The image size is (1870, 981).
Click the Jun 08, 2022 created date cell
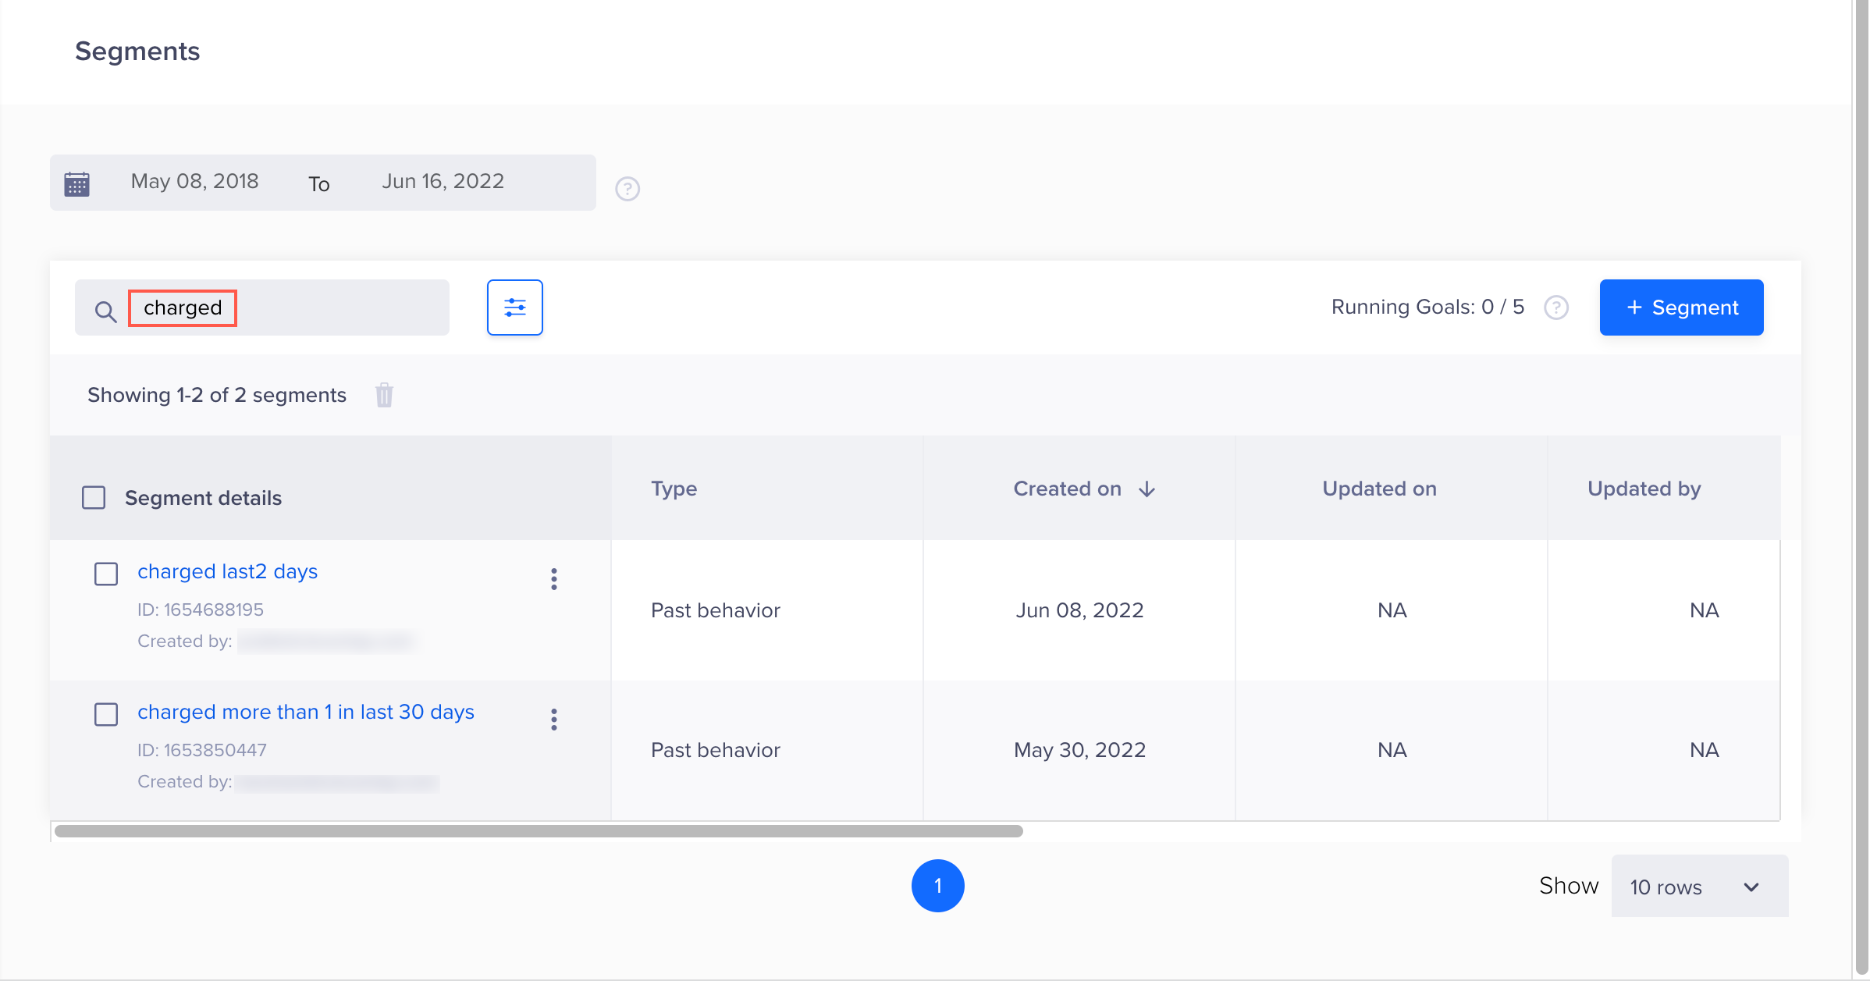(x=1080, y=610)
